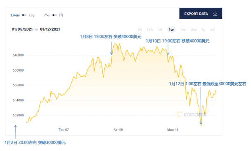Open the start date 01/05/2021 picker
The image size is (251, 151).
[22, 29]
